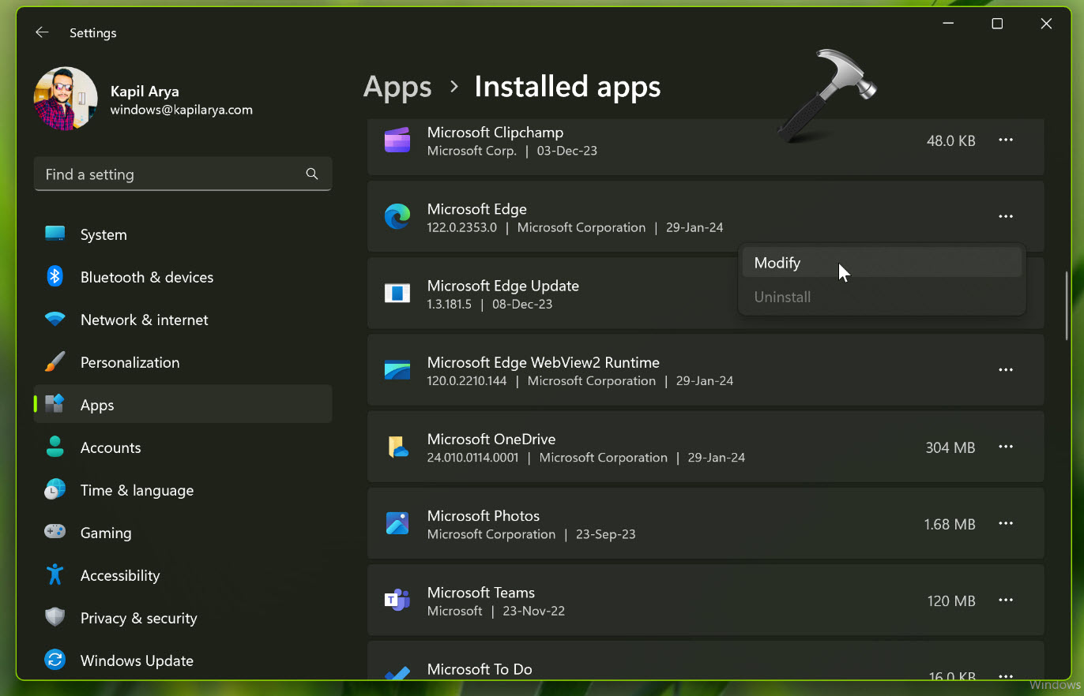Click the Microsoft Teams app icon
This screenshot has width=1084, height=696.
tap(397, 601)
